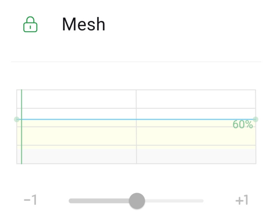Click the darker slider track left of thumb
The height and width of the screenshot is (219, 268).
point(99,201)
